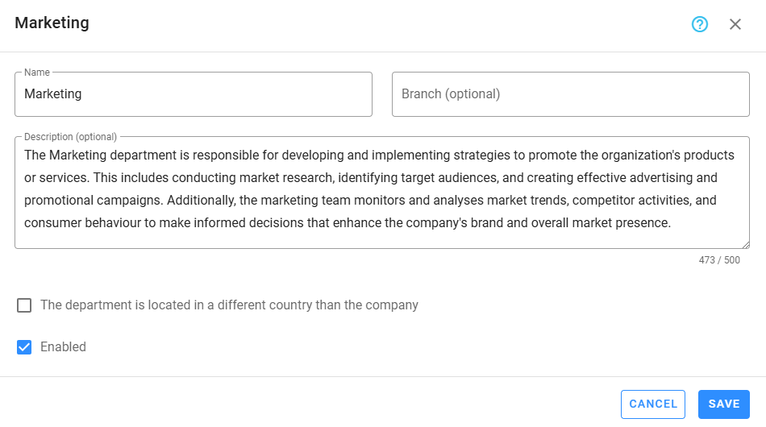Click the small 'Name' field label
This screenshot has height=427, width=766.
coord(37,73)
